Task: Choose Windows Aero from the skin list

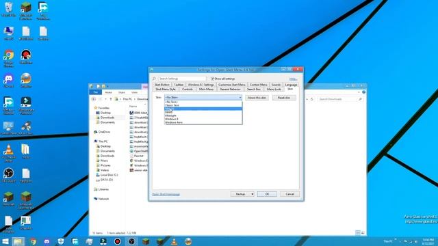Action: [x=203, y=122]
